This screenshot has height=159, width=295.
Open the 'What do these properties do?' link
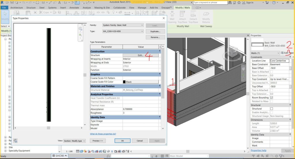tap(103, 134)
